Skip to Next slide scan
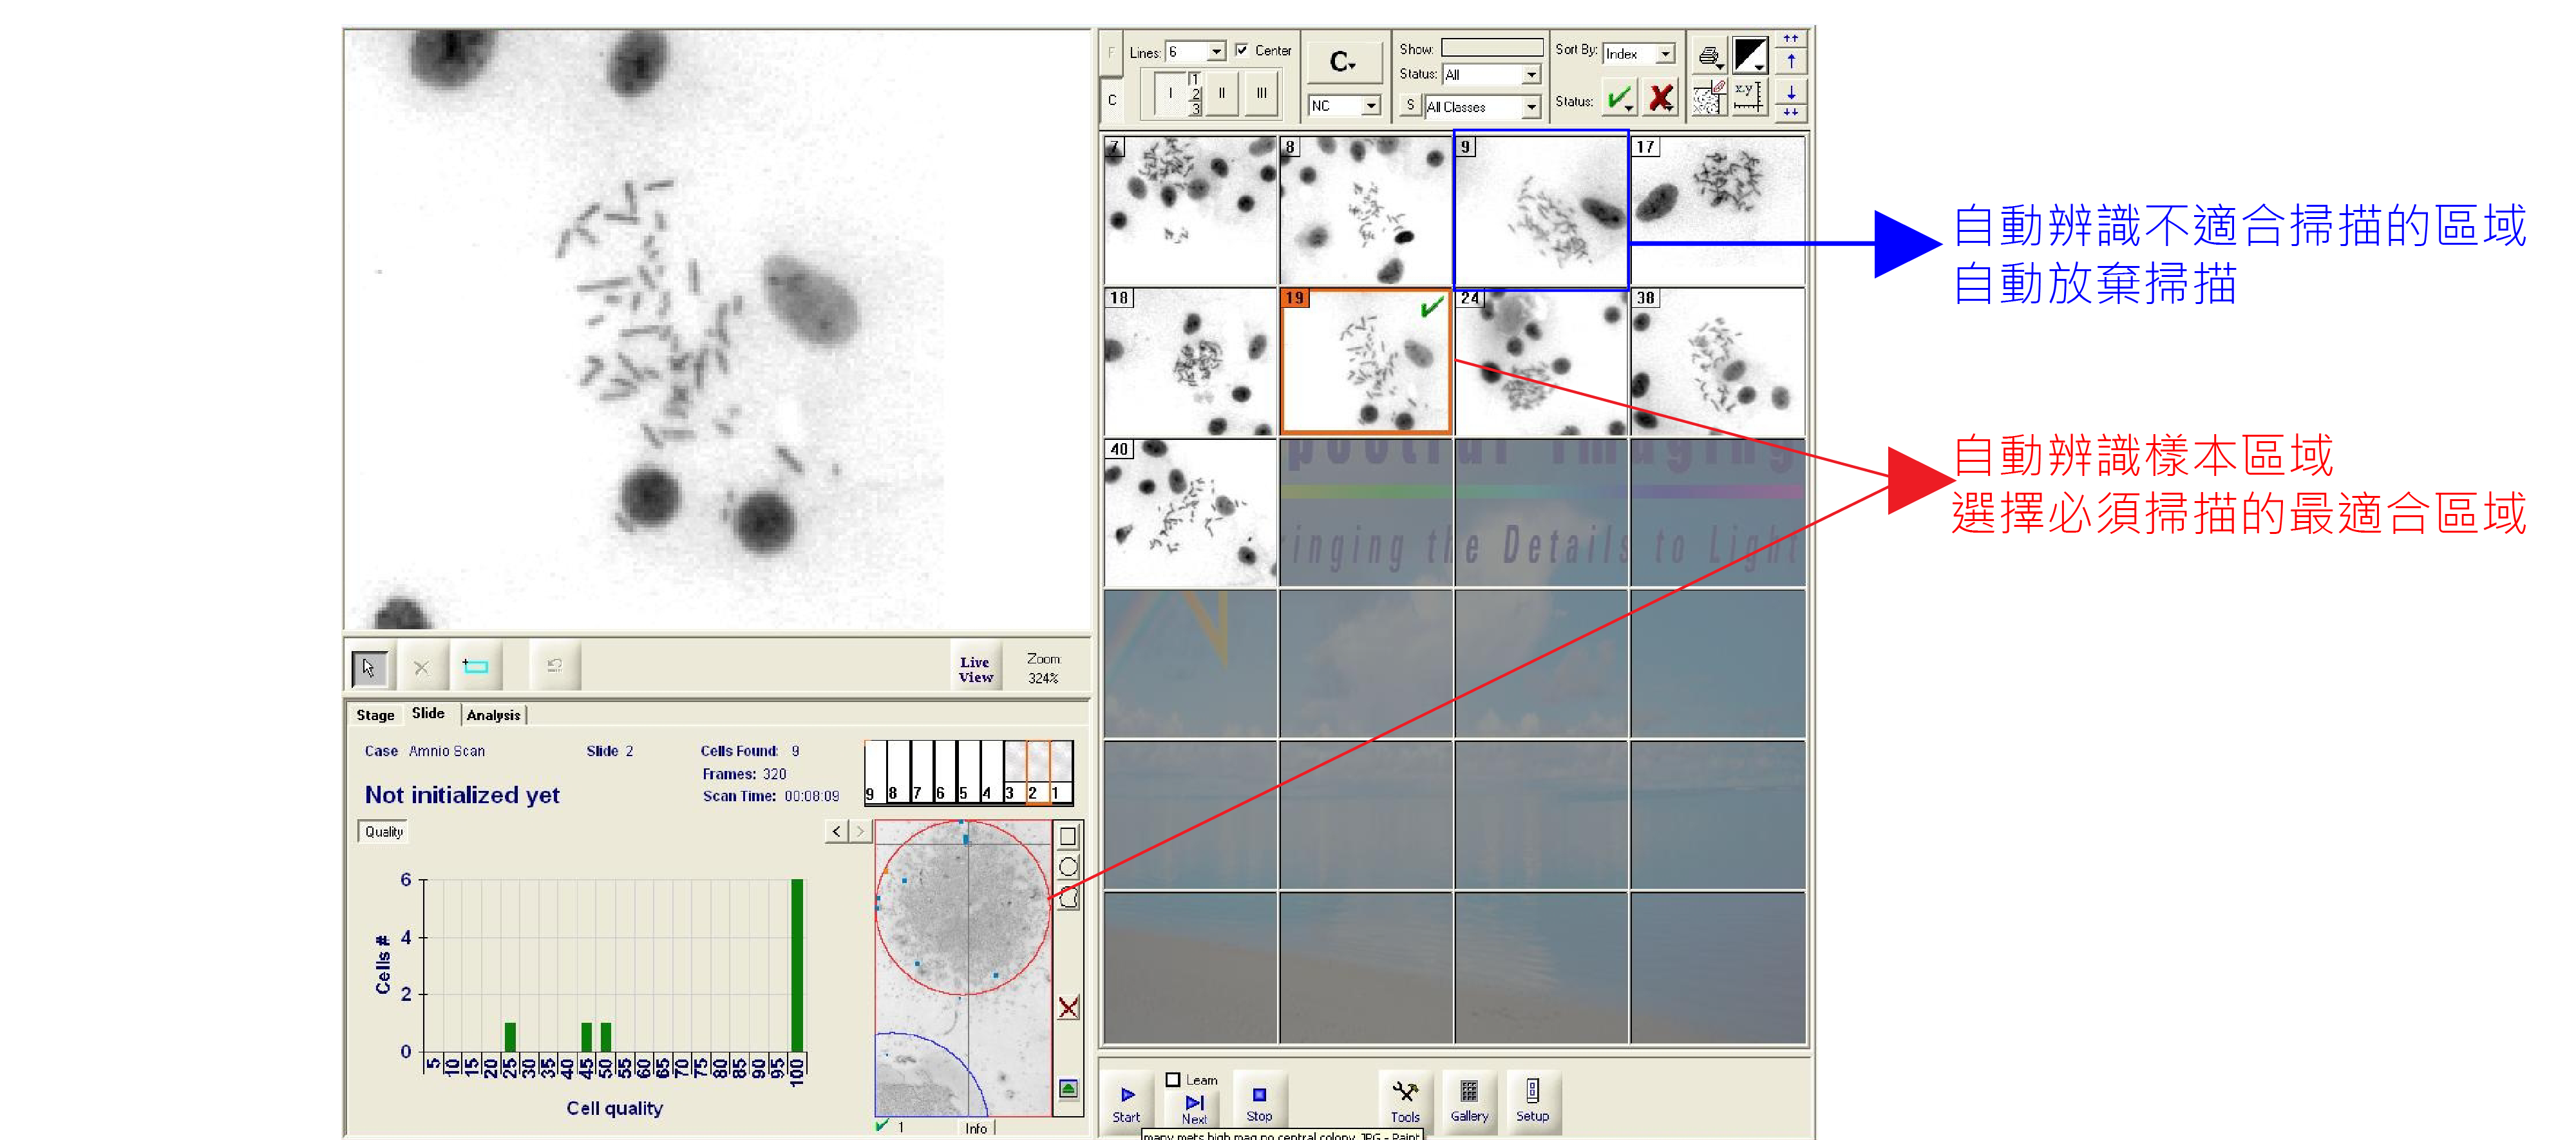This screenshot has height=1140, width=2576. tap(1194, 1108)
